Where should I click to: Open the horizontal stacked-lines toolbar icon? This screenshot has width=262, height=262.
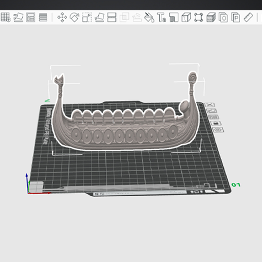[43, 17]
